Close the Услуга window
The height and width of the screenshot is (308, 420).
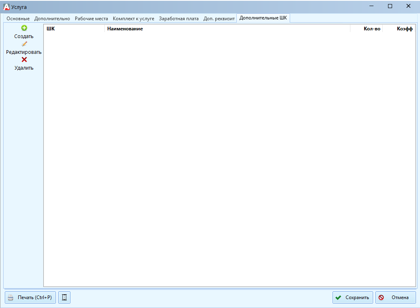coord(409,6)
